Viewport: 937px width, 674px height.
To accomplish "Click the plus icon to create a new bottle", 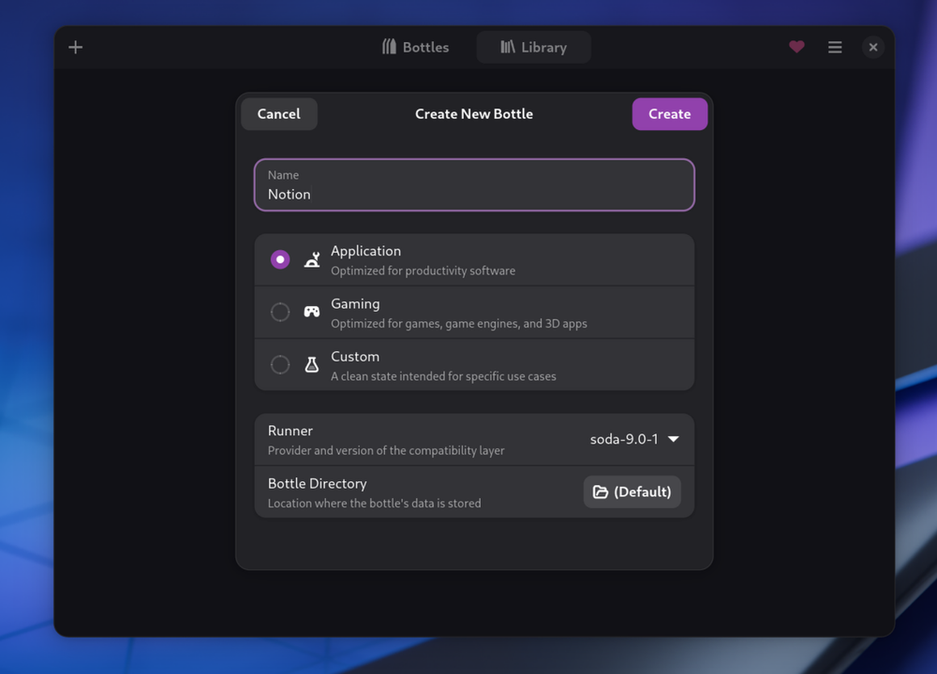I will pyautogui.click(x=75, y=47).
